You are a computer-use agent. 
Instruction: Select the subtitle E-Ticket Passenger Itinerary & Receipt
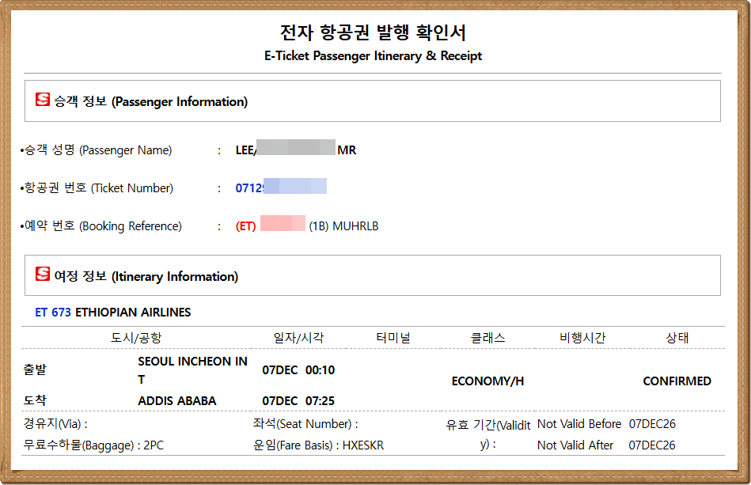click(373, 56)
